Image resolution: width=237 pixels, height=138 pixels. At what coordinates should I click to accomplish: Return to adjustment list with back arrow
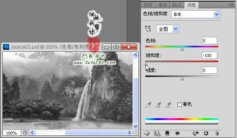[146, 133]
